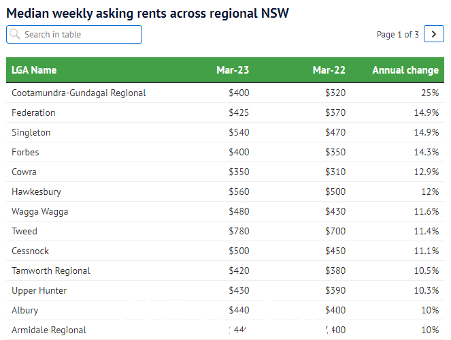Select the Cessnock 11.1% annual change cell
The height and width of the screenshot is (340, 451).
tap(427, 251)
